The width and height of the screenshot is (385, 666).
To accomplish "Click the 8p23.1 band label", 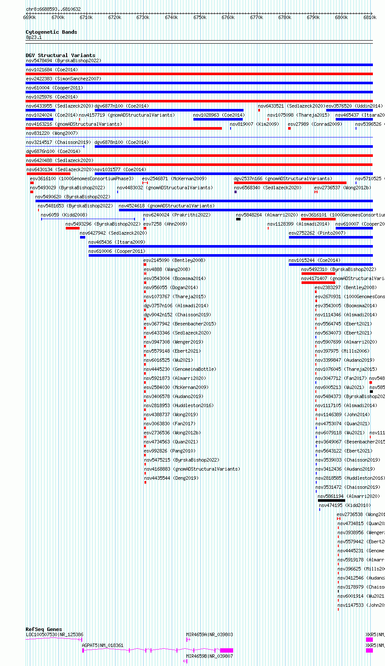I will tap(34, 37).
